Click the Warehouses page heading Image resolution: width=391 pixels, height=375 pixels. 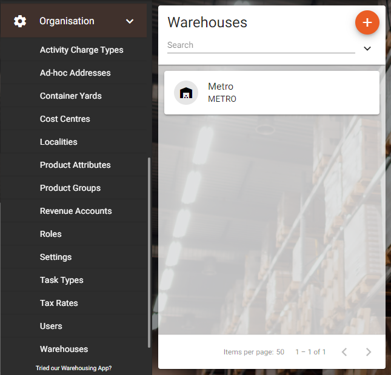point(207,22)
